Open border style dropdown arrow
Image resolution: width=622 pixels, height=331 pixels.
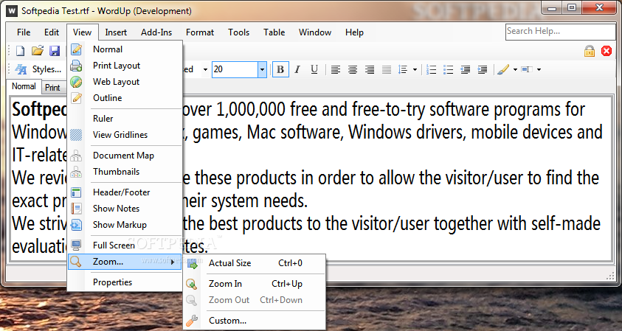point(539,70)
